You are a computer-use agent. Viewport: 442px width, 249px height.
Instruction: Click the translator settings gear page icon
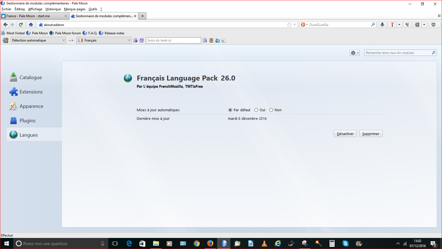click(223, 40)
